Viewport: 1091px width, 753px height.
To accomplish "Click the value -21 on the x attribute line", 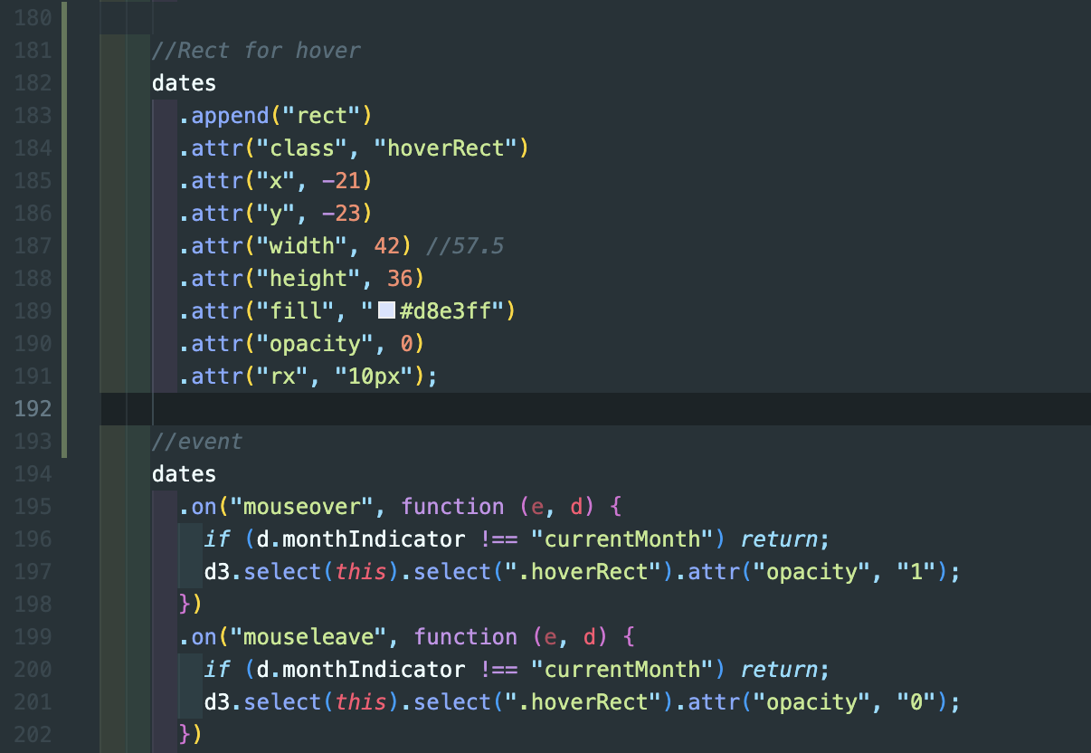I will (x=341, y=181).
